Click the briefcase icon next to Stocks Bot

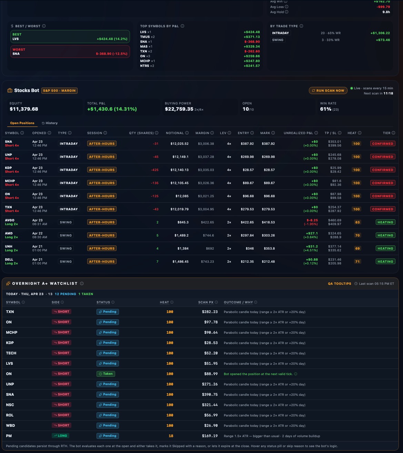pos(9,90)
